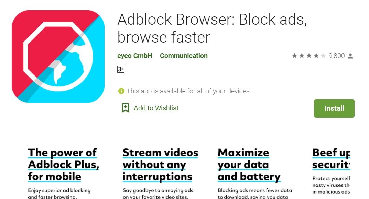Click the star rating icons
Viewport: 369px width, 199px height.
308,56
